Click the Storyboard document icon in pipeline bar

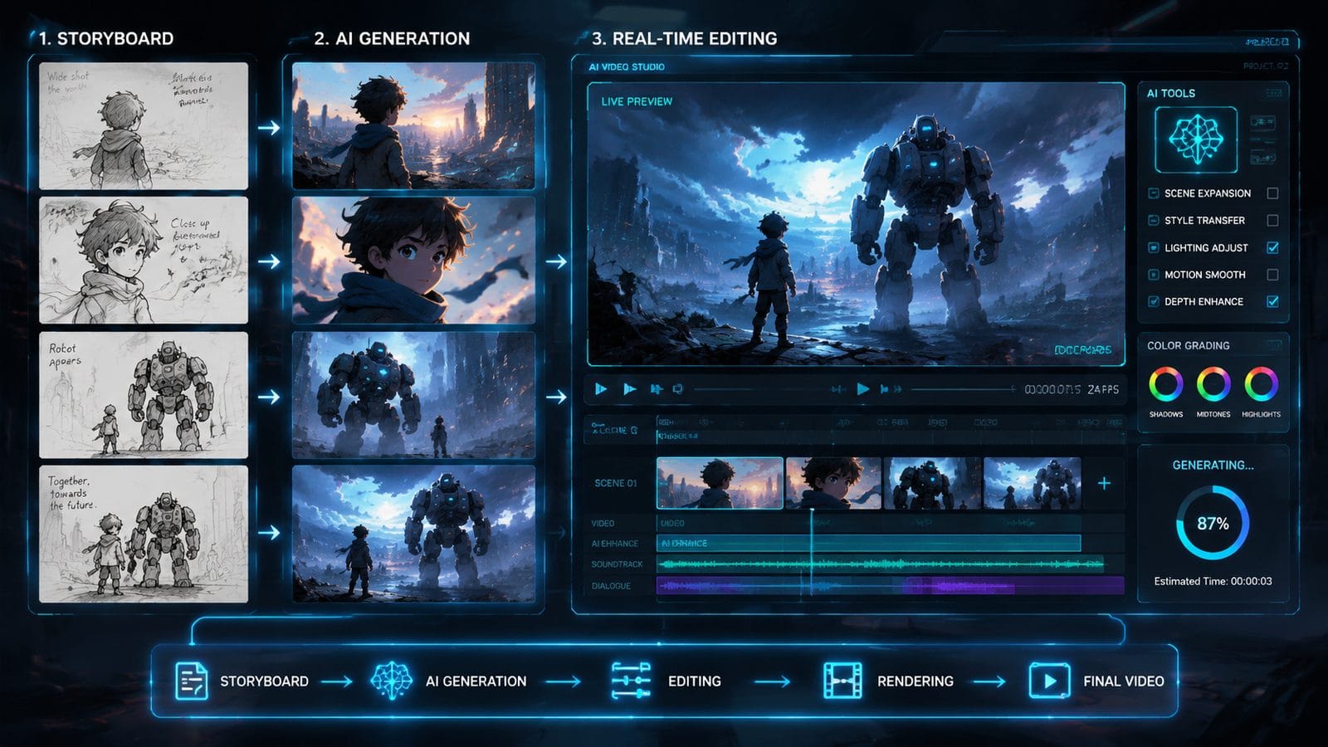click(x=192, y=681)
